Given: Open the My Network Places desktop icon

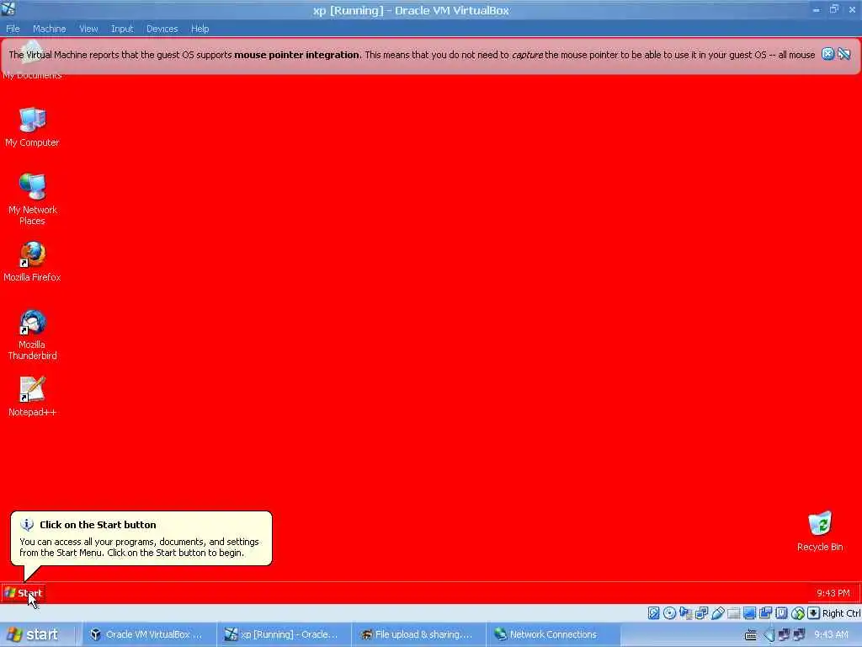Looking at the screenshot, I should coord(33,199).
